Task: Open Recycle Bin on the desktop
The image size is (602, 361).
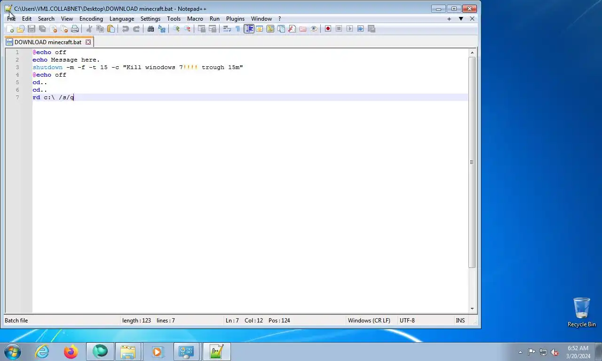Action: pyautogui.click(x=582, y=312)
